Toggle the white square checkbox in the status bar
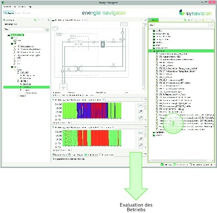 190,164
